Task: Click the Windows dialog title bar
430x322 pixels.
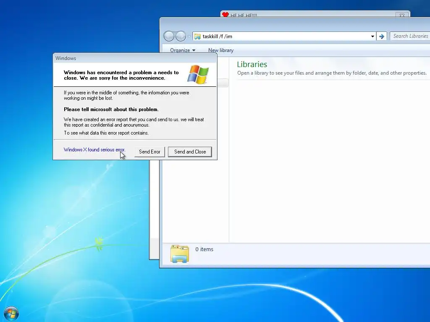Action: [x=135, y=58]
